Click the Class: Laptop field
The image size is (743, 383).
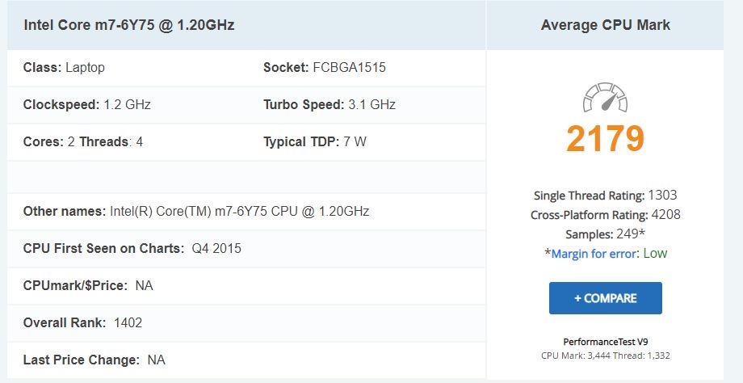pos(64,67)
